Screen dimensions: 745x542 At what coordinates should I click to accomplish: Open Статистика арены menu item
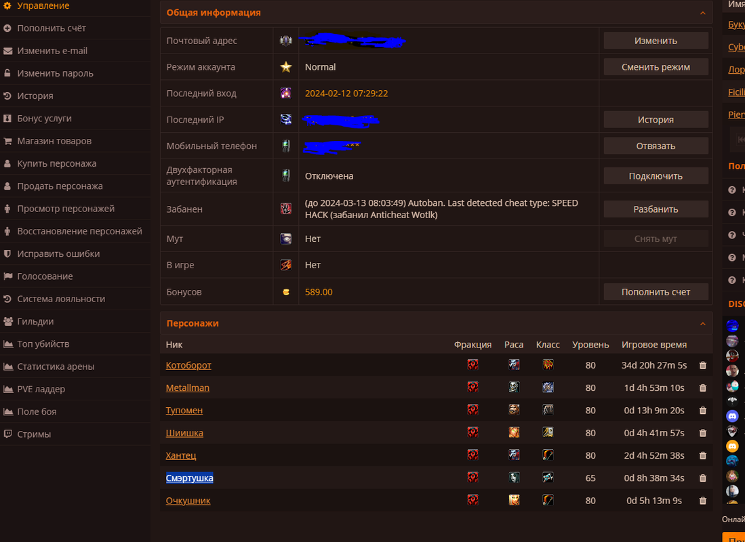pos(56,367)
